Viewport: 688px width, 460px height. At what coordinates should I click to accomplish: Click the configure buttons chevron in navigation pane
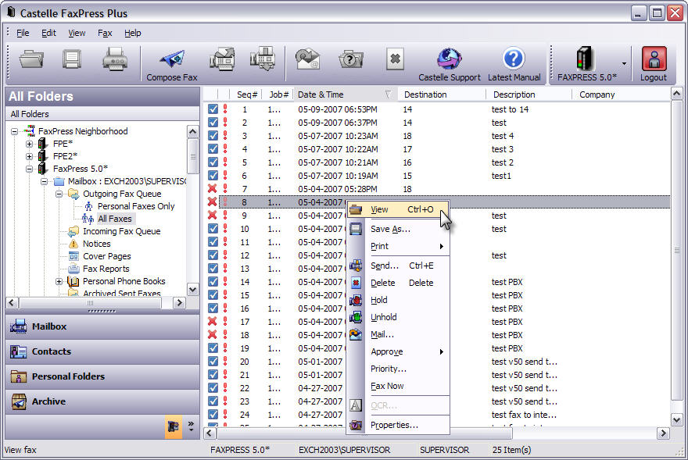coord(191,426)
